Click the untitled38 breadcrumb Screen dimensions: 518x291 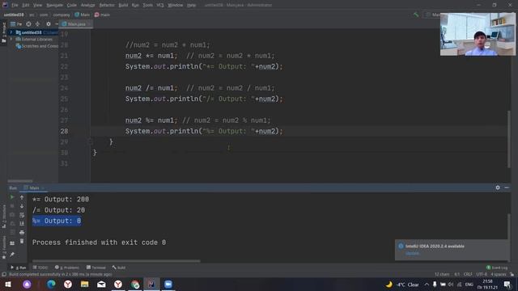pos(14,15)
